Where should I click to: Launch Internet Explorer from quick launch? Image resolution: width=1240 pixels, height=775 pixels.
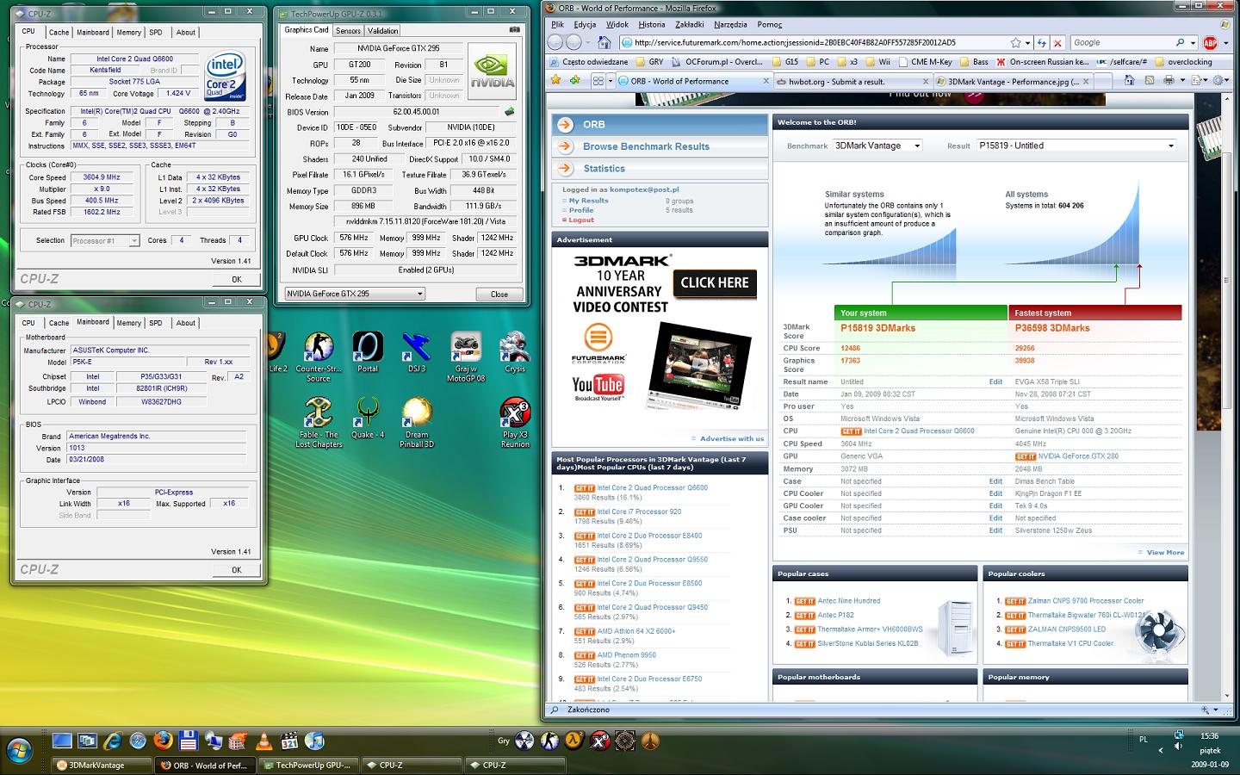point(113,741)
